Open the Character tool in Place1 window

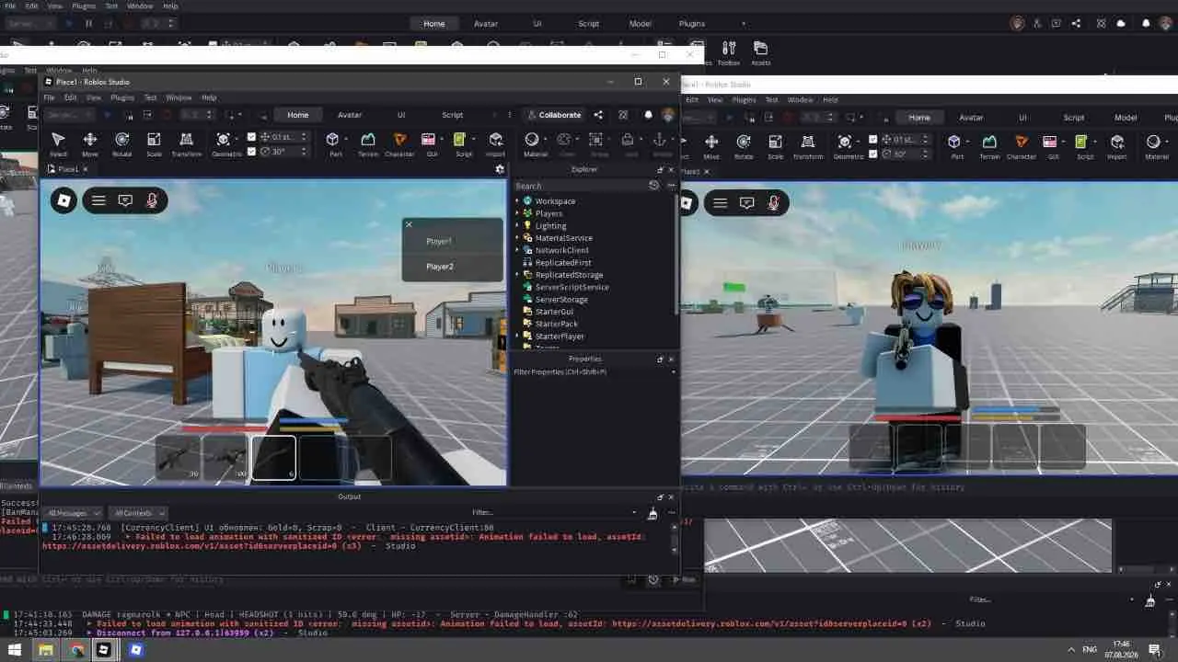[399, 143]
